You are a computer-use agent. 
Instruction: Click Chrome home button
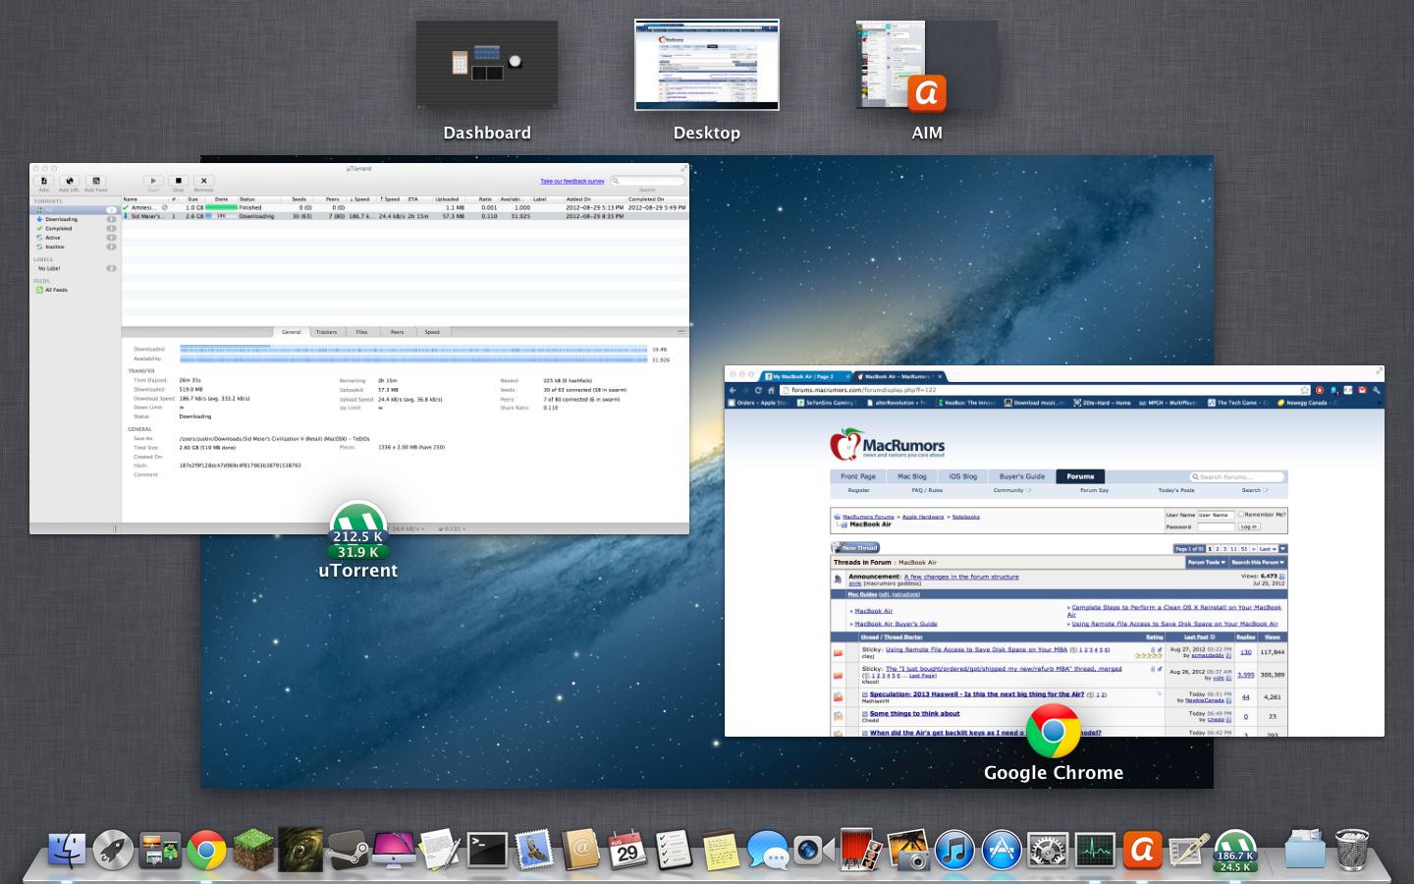[x=772, y=390]
